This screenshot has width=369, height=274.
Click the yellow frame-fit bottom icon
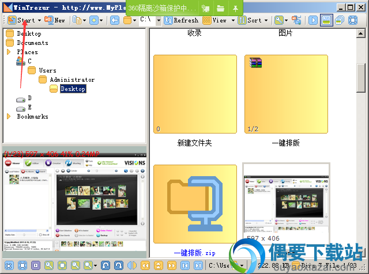coord(62,265)
